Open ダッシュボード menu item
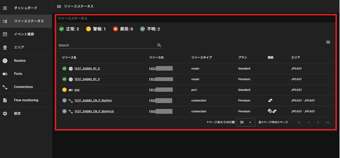This screenshot has width=340, height=158. (x=26, y=8)
